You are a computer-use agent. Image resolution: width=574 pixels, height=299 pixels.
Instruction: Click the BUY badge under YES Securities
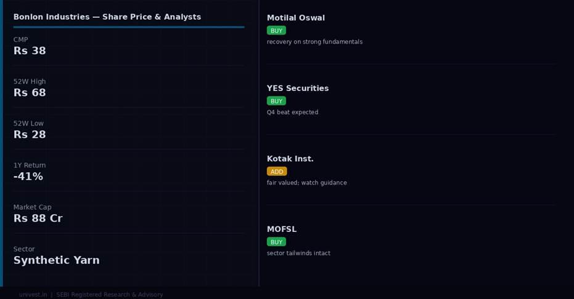point(276,101)
